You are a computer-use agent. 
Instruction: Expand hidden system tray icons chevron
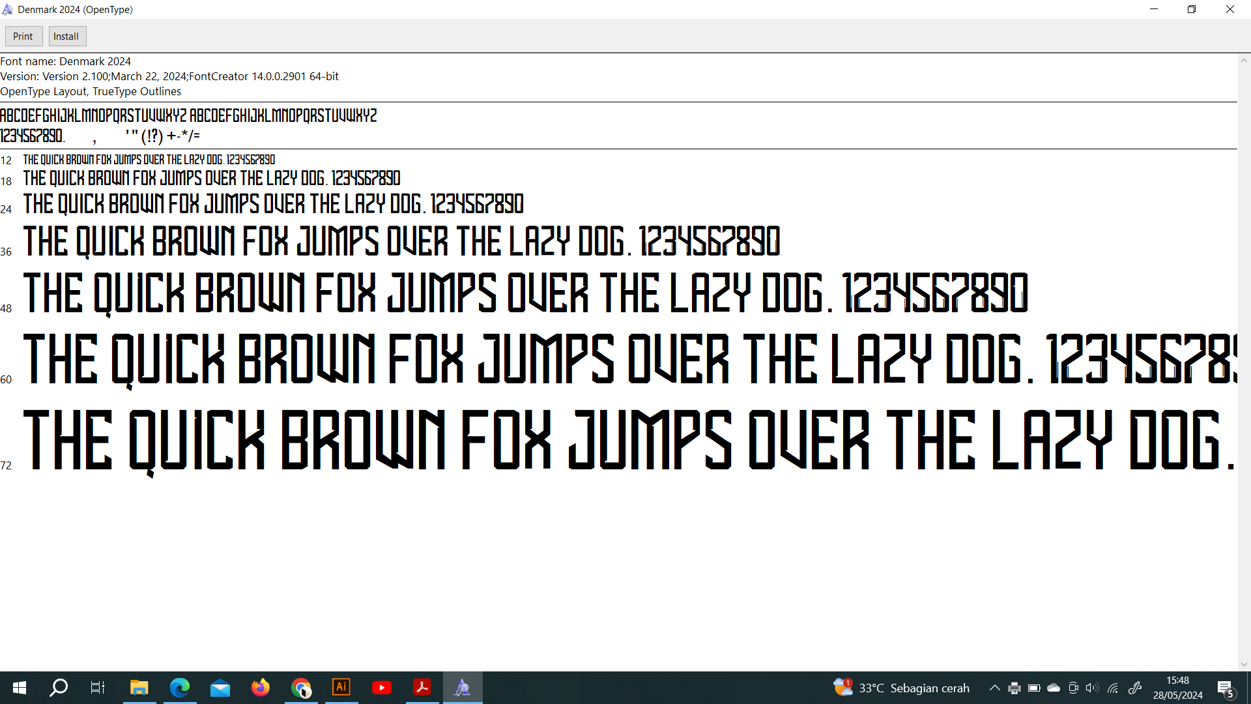[x=994, y=688]
